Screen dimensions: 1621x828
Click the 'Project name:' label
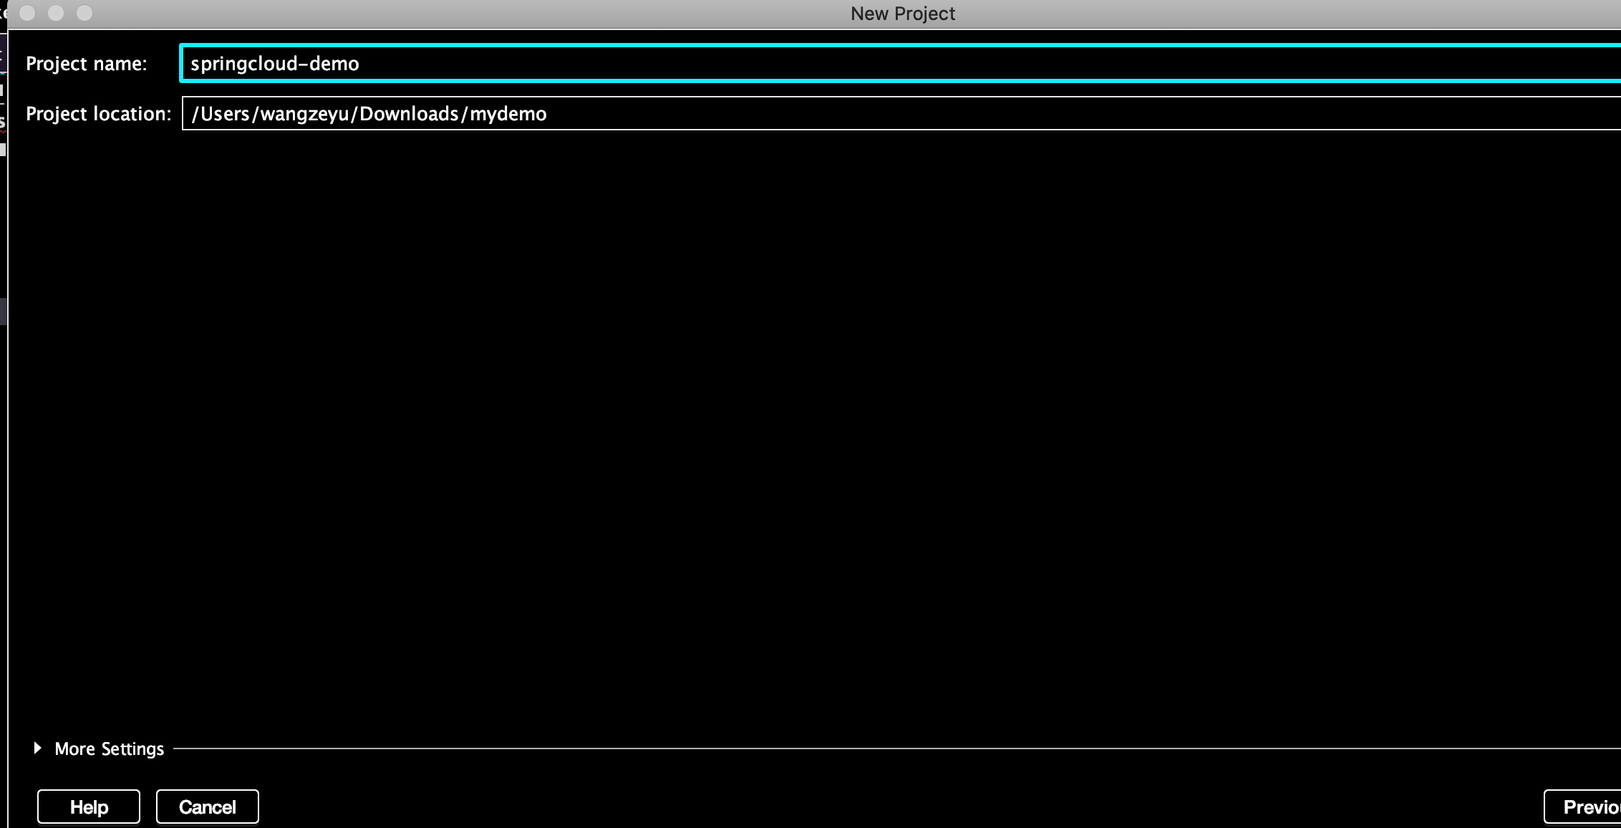point(86,64)
